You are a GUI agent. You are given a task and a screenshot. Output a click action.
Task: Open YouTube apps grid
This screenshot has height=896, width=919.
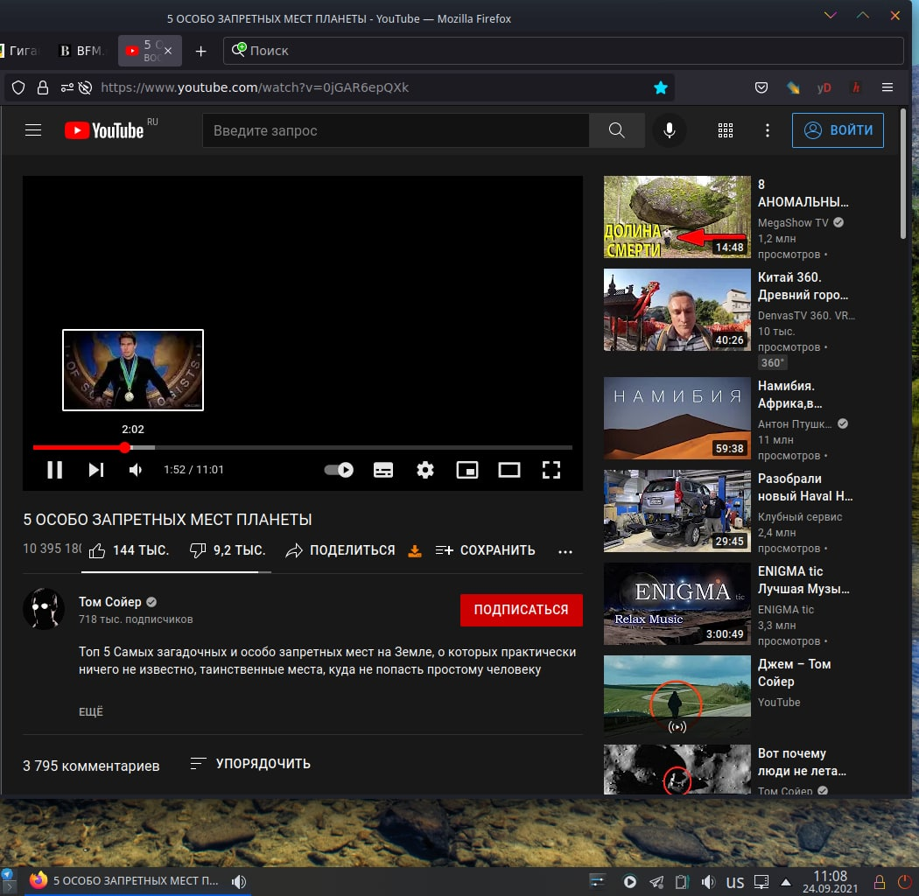coord(725,130)
